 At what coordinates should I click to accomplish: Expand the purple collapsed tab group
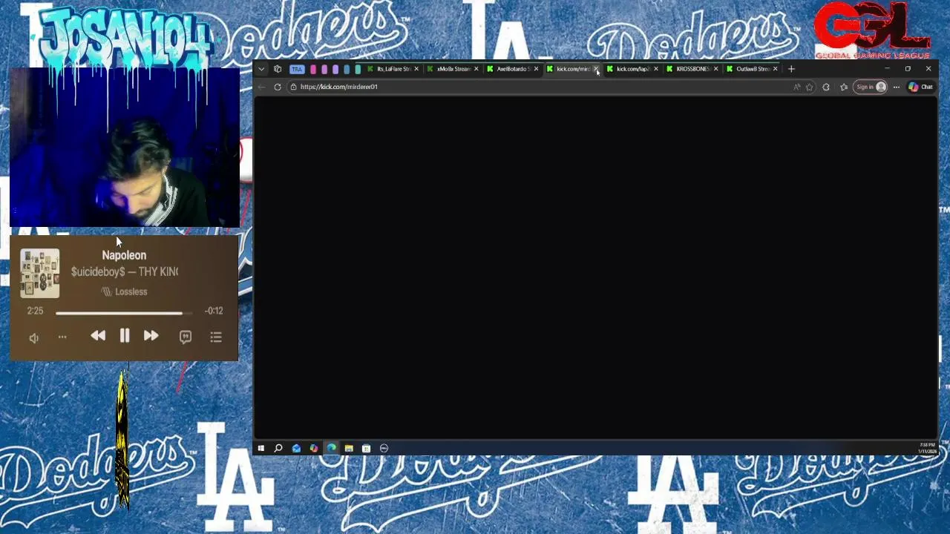coord(335,69)
